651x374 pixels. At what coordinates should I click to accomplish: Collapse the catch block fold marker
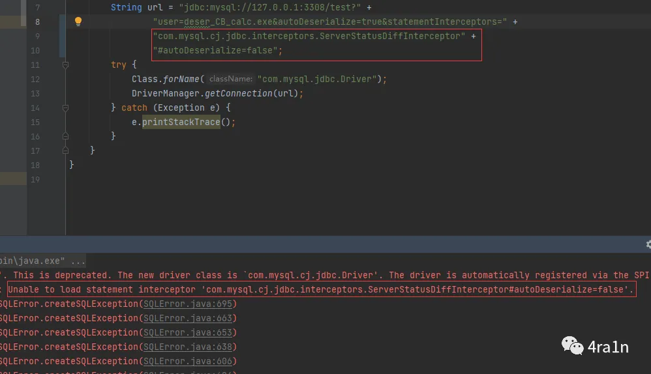65,108
